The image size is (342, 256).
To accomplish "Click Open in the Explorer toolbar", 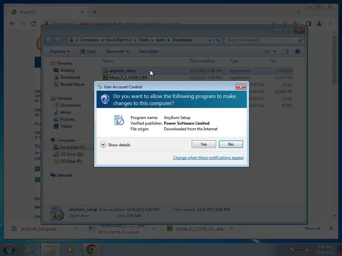I will (x=88, y=51).
